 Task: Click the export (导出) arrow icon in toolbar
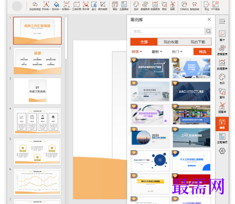206,4
